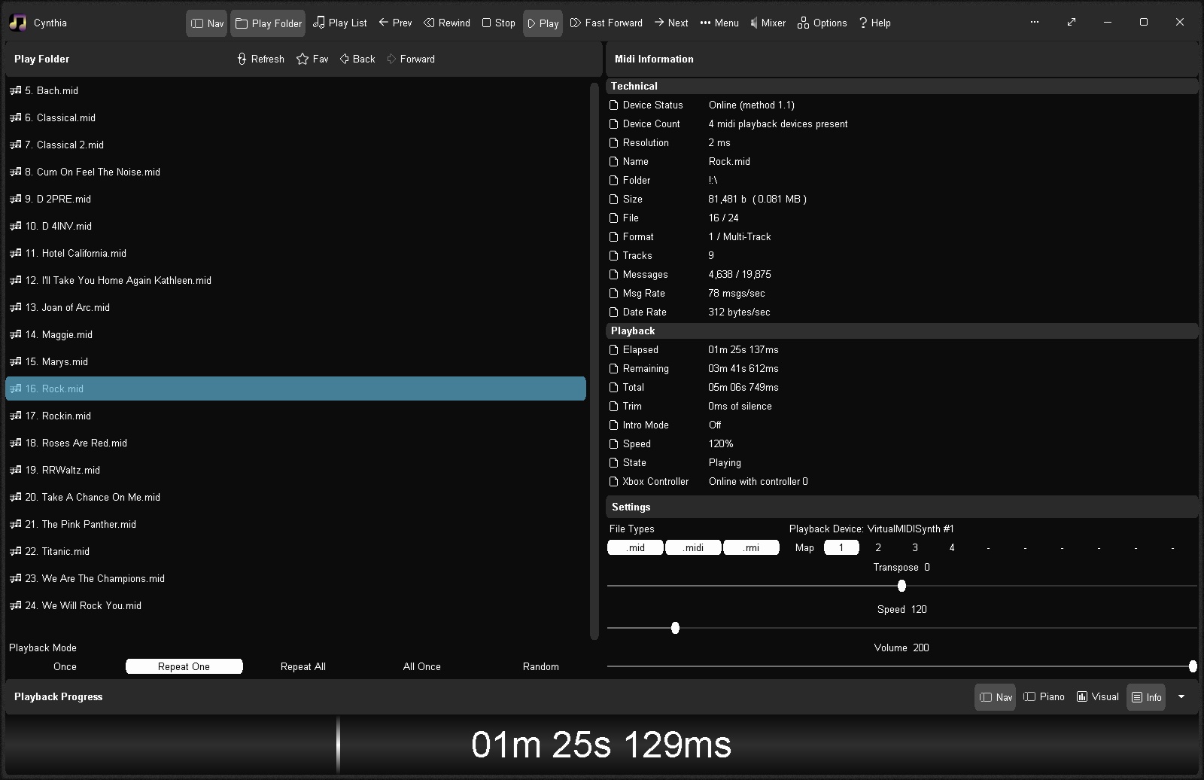
Task: Navigate Forward in Play Folder
Action: coord(410,59)
